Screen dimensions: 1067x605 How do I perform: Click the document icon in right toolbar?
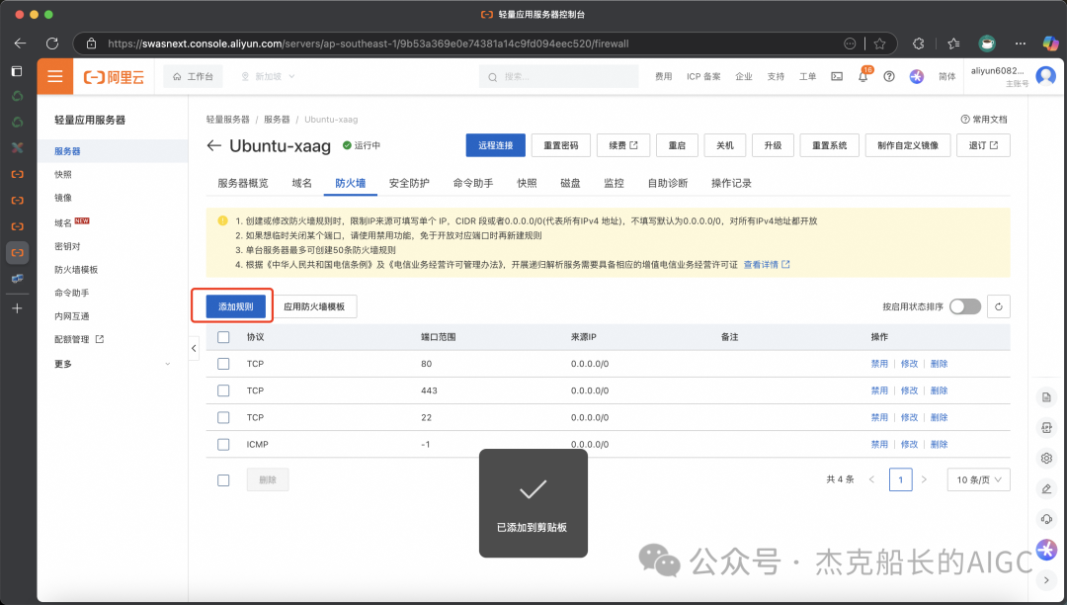(x=1046, y=397)
